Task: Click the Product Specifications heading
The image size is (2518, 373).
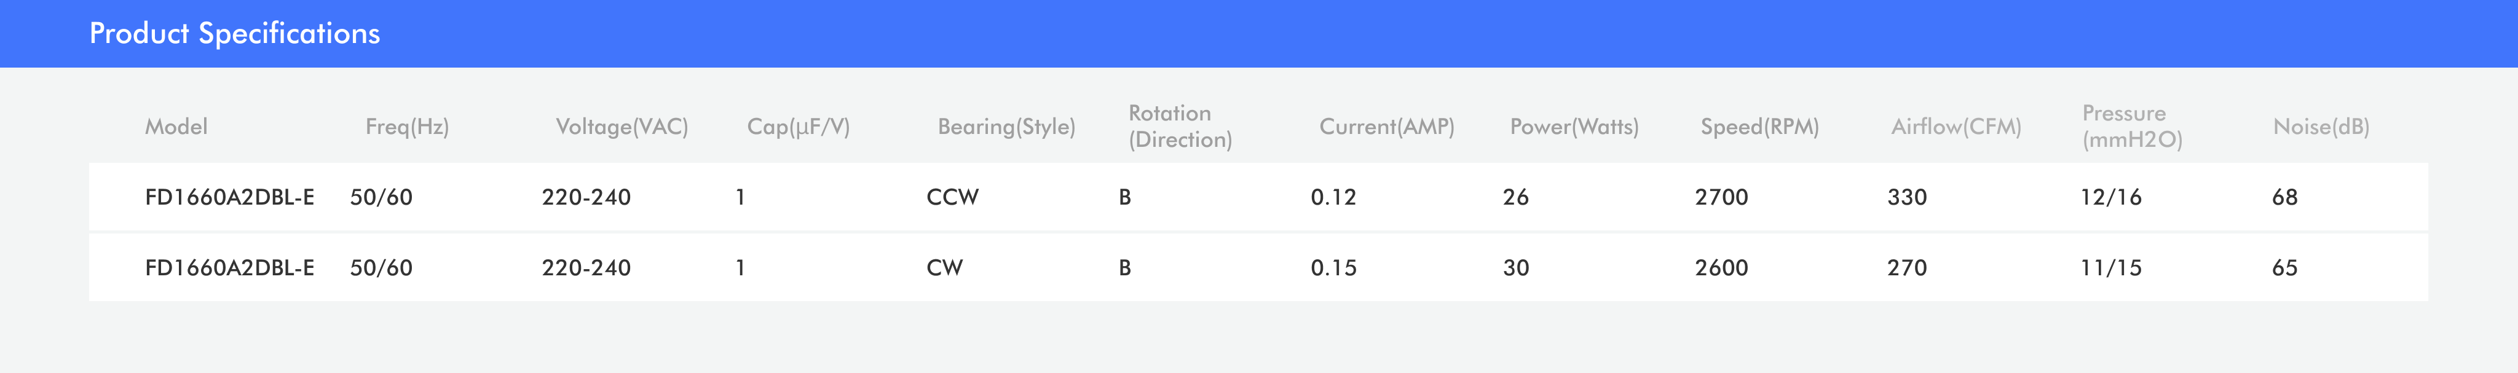Action: click(235, 33)
